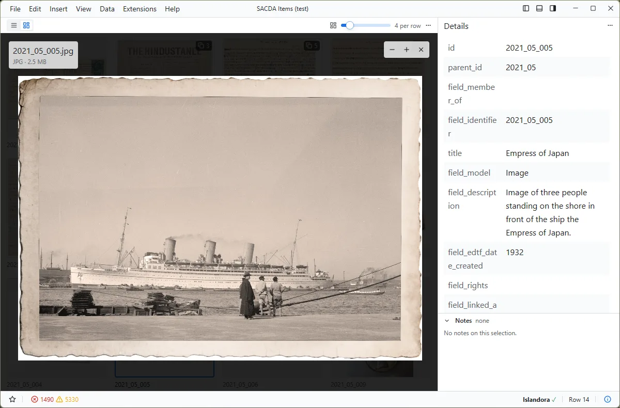Select the 2021_05_004 gallery item label
This screenshot has height=408, width=620.
[24, 385]
